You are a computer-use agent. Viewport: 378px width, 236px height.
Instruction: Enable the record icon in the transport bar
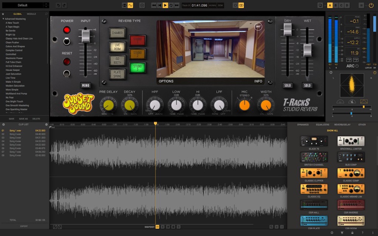tap(142, 5)
